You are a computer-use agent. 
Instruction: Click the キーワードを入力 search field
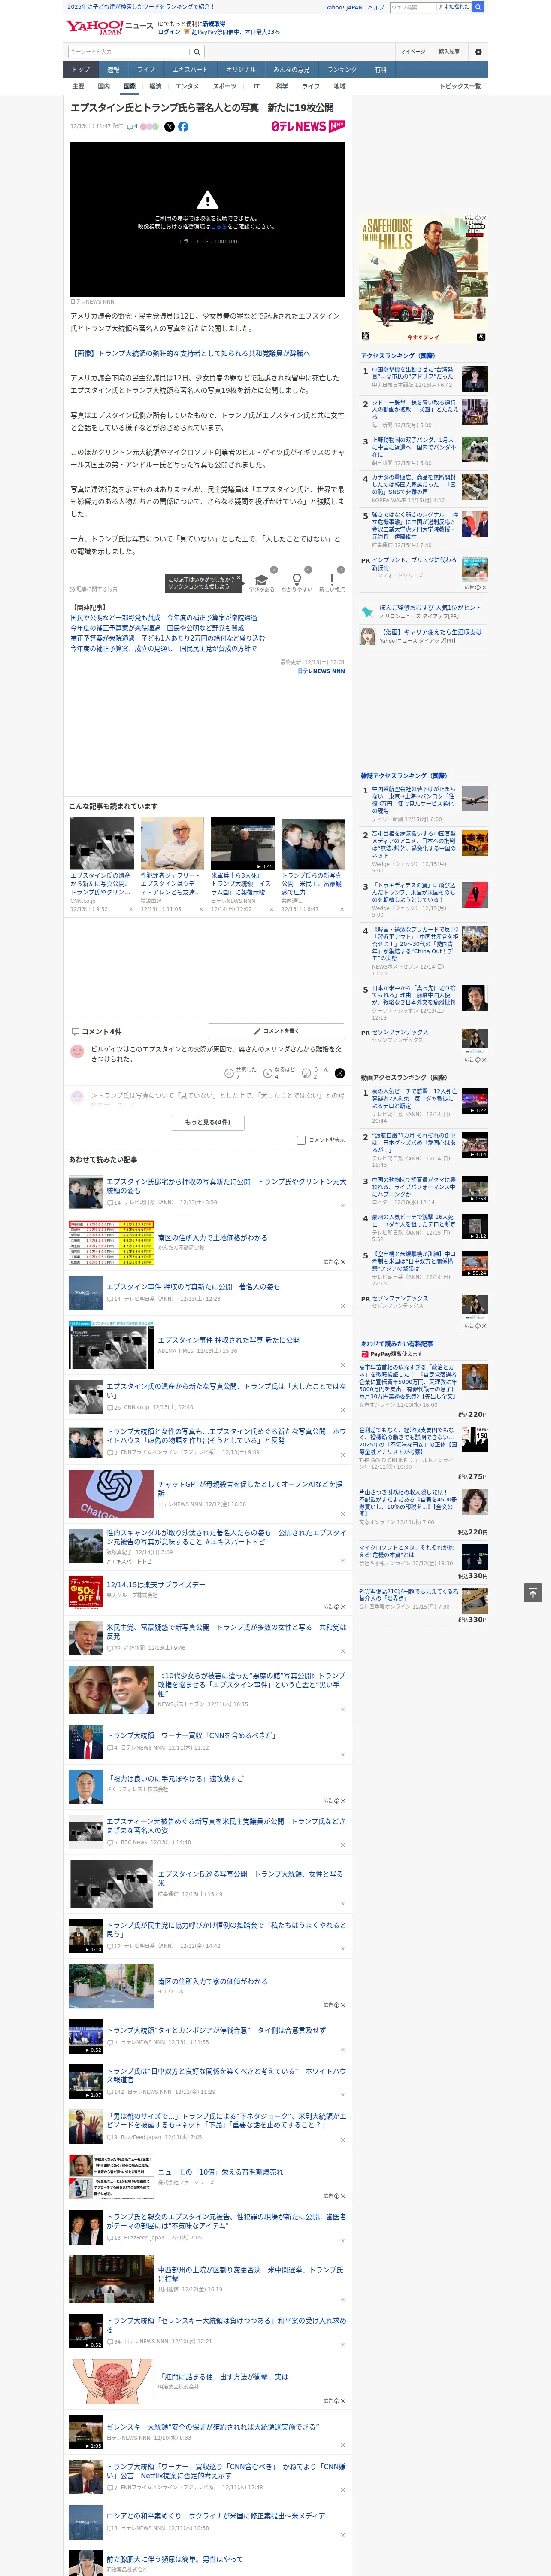129,52
